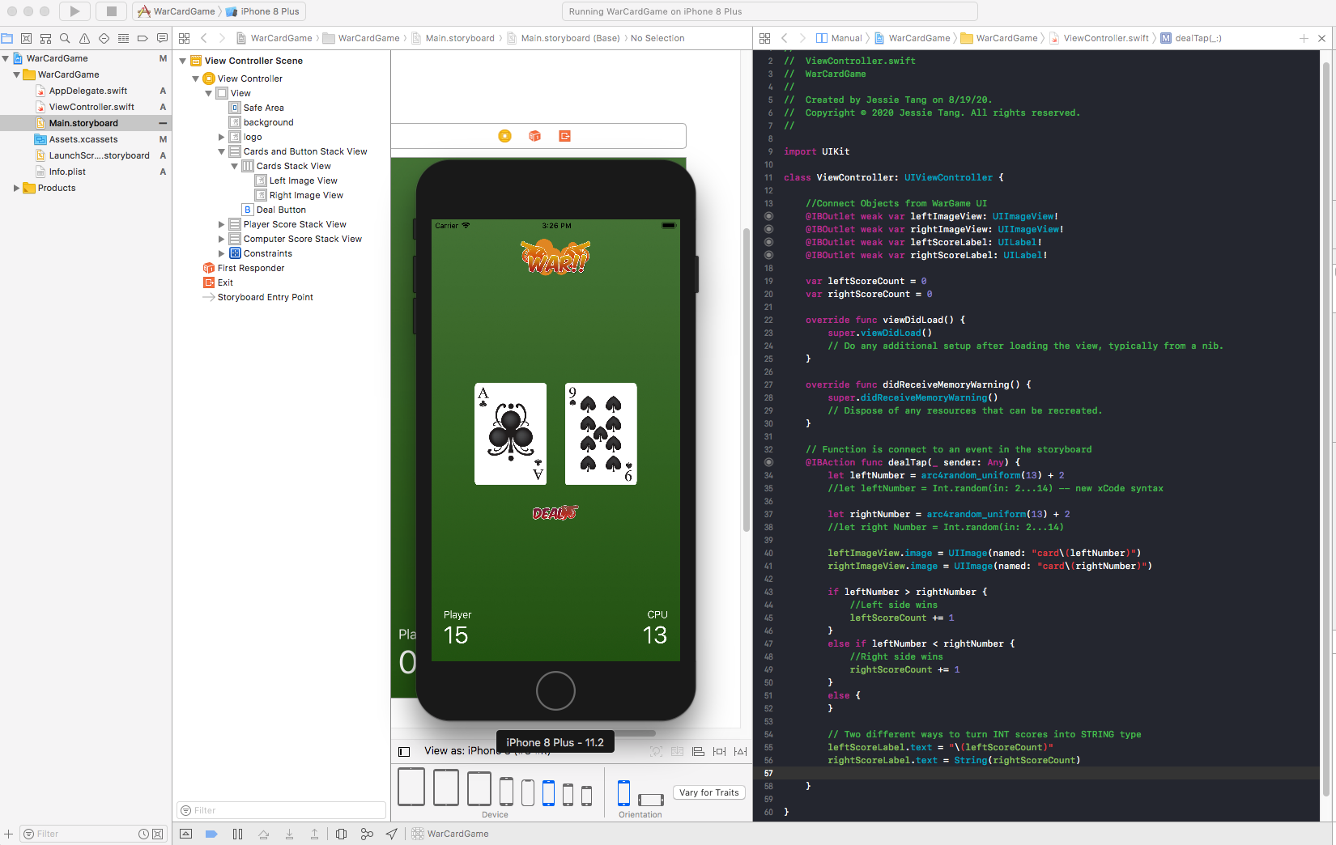Viewport: 1336px width, 845px height.
Task: Expand the Products folder
Action: coord(16,188)
